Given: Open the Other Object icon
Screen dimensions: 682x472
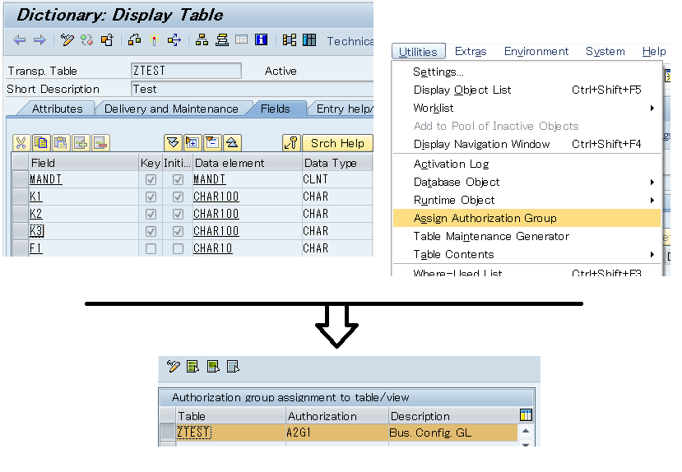Looking at the screenshot, I should point(107,40).
